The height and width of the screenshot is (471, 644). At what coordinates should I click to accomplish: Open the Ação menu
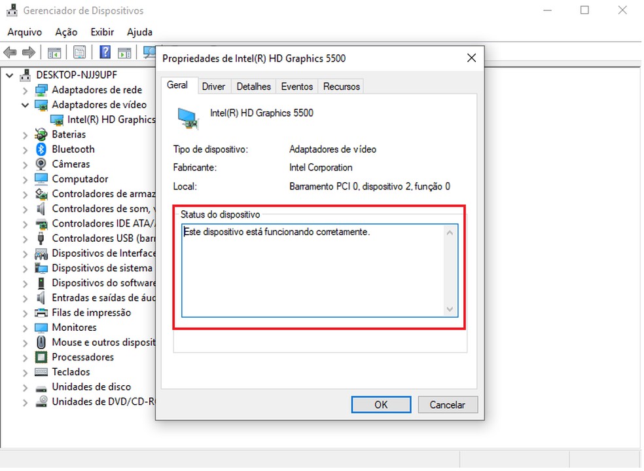tap(66, 32)
